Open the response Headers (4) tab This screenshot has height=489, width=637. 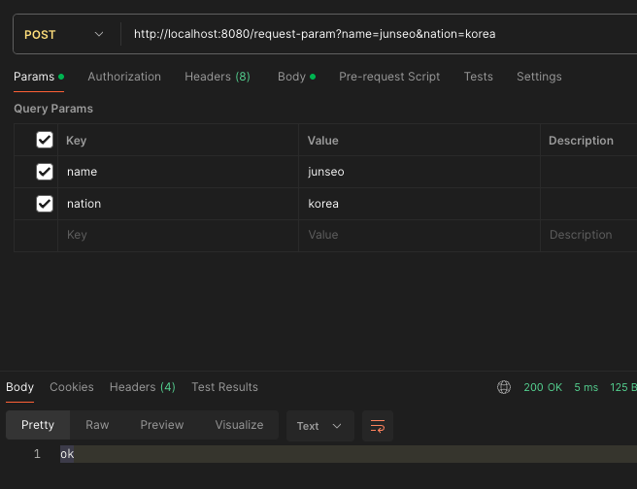pos(143,387)
